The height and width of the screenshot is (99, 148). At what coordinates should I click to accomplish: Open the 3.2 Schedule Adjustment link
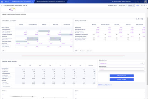click(105, 85)
